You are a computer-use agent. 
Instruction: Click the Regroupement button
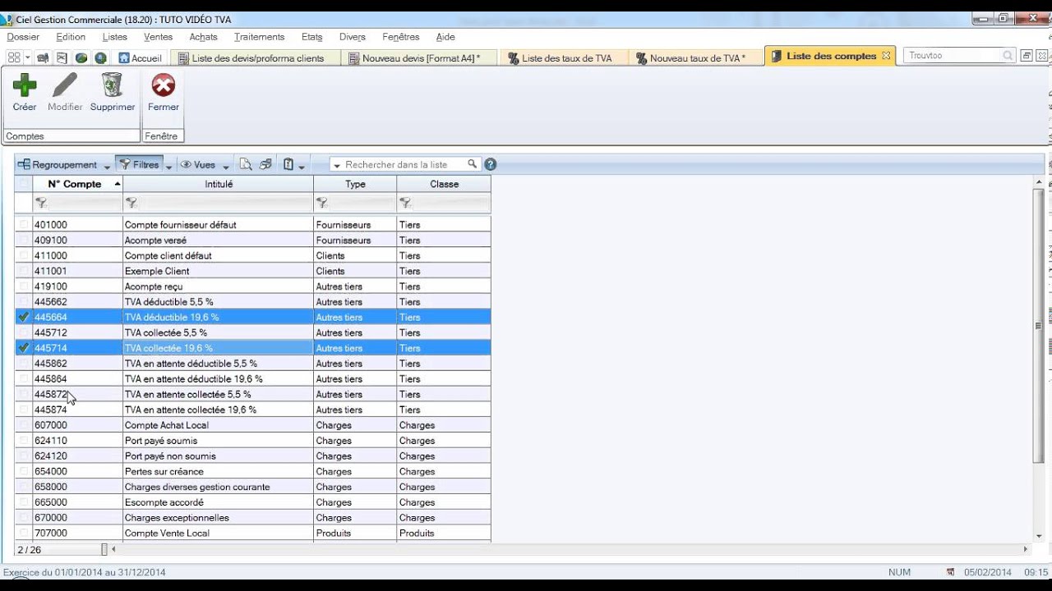[58, 164]
